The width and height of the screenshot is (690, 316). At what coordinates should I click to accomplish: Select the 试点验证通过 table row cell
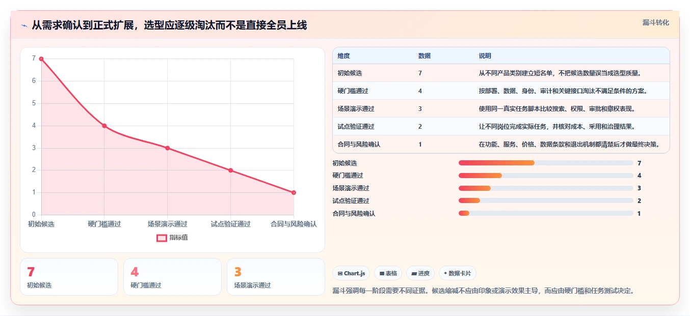pos(356,127)
